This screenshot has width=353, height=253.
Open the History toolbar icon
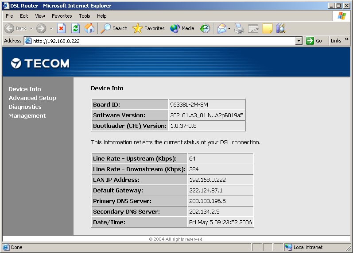coord(205,28)
